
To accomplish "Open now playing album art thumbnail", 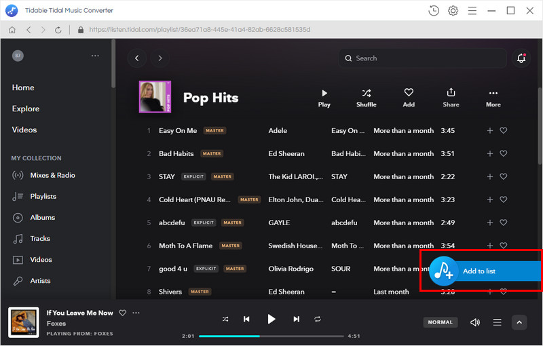I will click(x=24, y=322).
